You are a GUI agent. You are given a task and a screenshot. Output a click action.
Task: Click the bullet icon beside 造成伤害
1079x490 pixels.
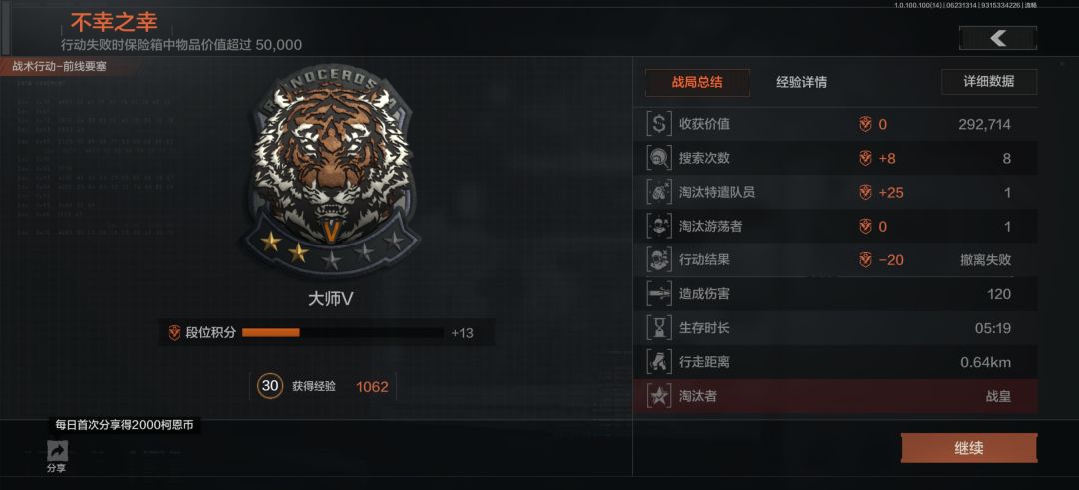coord(659,294)
